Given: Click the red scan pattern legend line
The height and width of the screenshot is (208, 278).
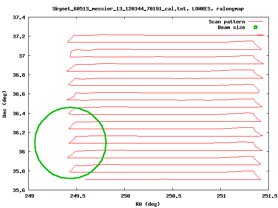Looking at the screenshot, I should coord(255,22).
